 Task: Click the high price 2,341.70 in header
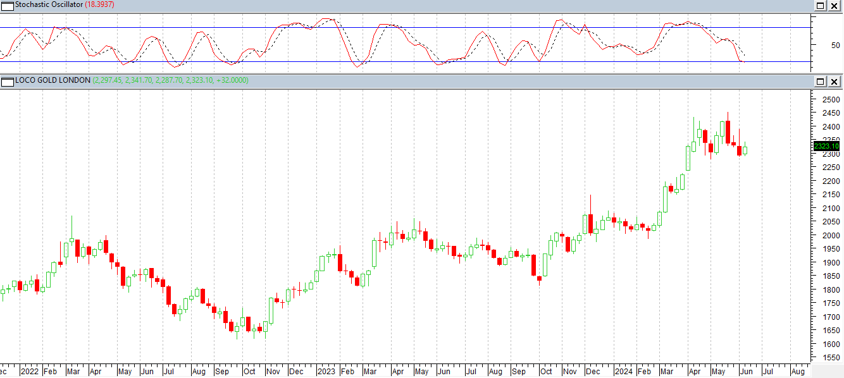coord(139,81)
